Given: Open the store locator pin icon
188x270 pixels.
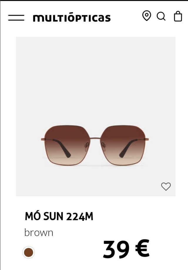Looking at the screenshot, I should pos(147,16).
